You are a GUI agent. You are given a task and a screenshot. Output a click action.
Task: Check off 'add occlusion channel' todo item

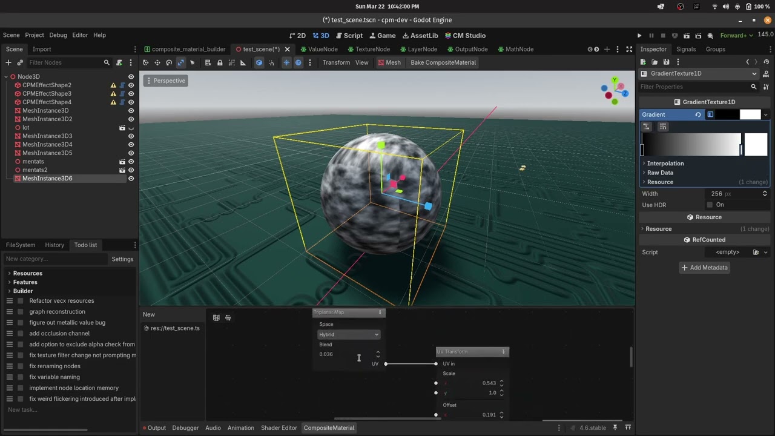tap(21, 334)
